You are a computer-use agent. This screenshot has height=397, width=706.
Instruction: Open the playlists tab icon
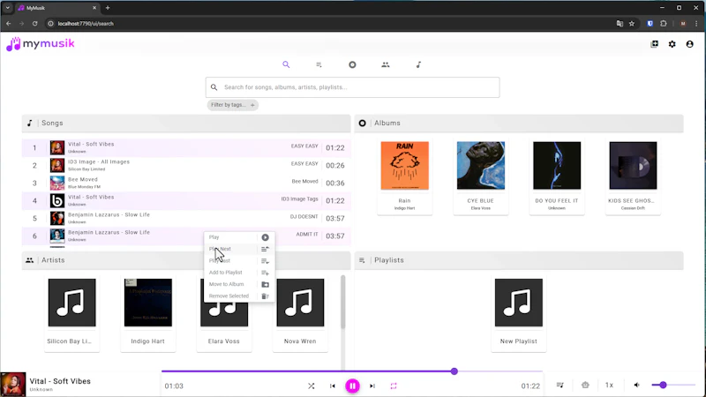[x=319, y=64]
